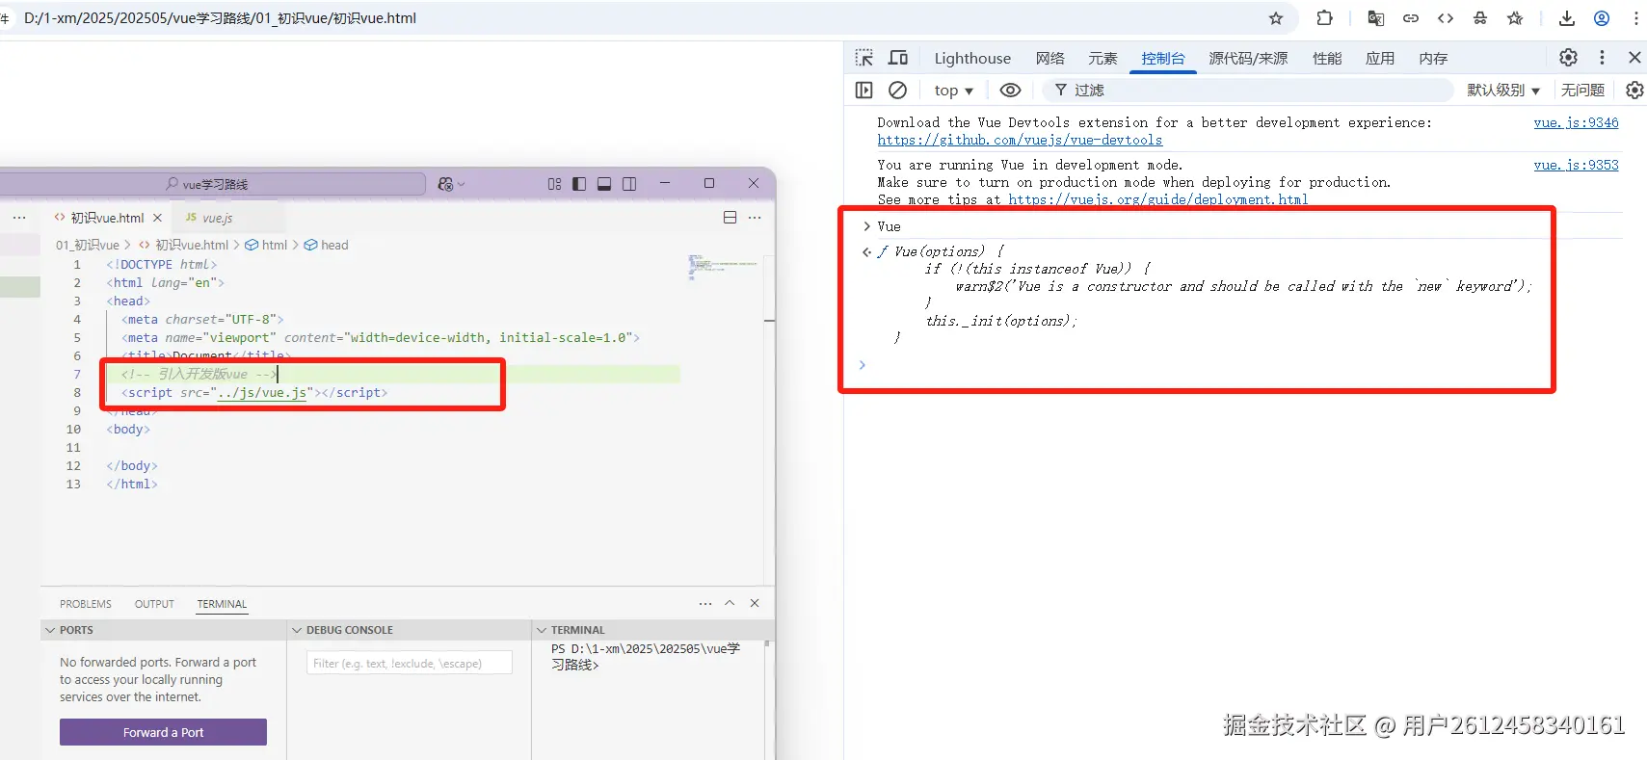This screenshot has width=1647, height=760.
Task: Open the Chrome profile avatar
Action: pos(1602,18)
